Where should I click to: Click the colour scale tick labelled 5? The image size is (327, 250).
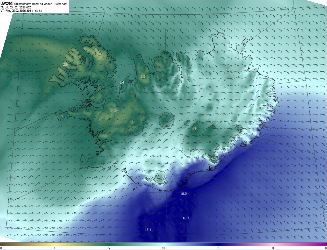tap(109, 248)
